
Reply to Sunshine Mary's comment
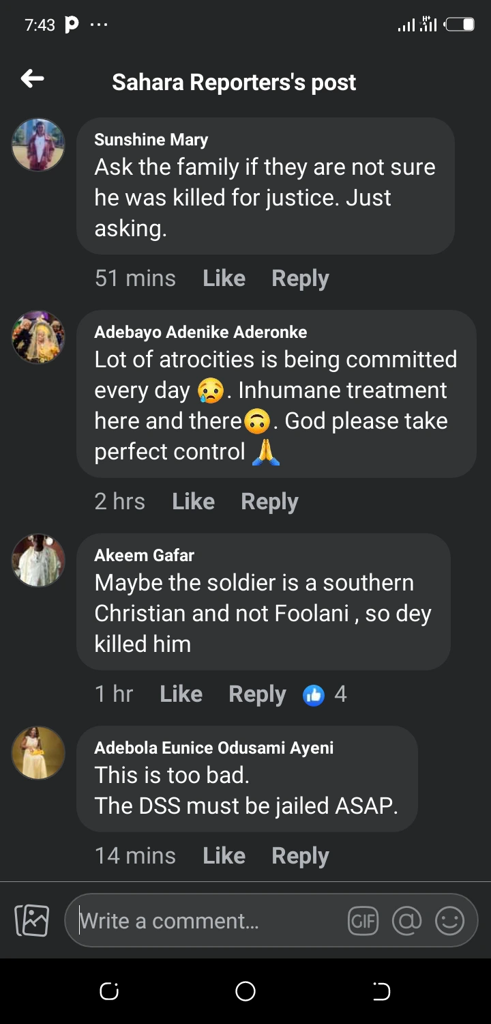[x=300, y=279]
